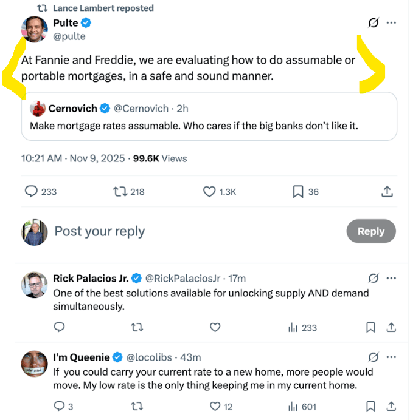
Task: Open the @RickPalaciosJr profile handle
Action: [183, 279]
